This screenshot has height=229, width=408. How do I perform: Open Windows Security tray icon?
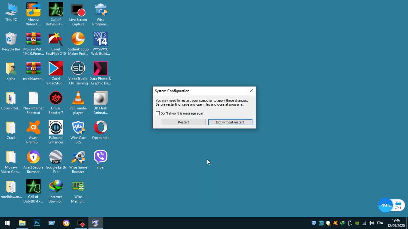(328, 223)
